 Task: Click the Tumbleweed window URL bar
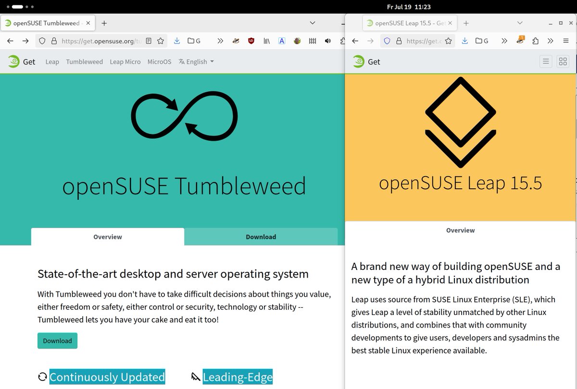click(102, 41)
